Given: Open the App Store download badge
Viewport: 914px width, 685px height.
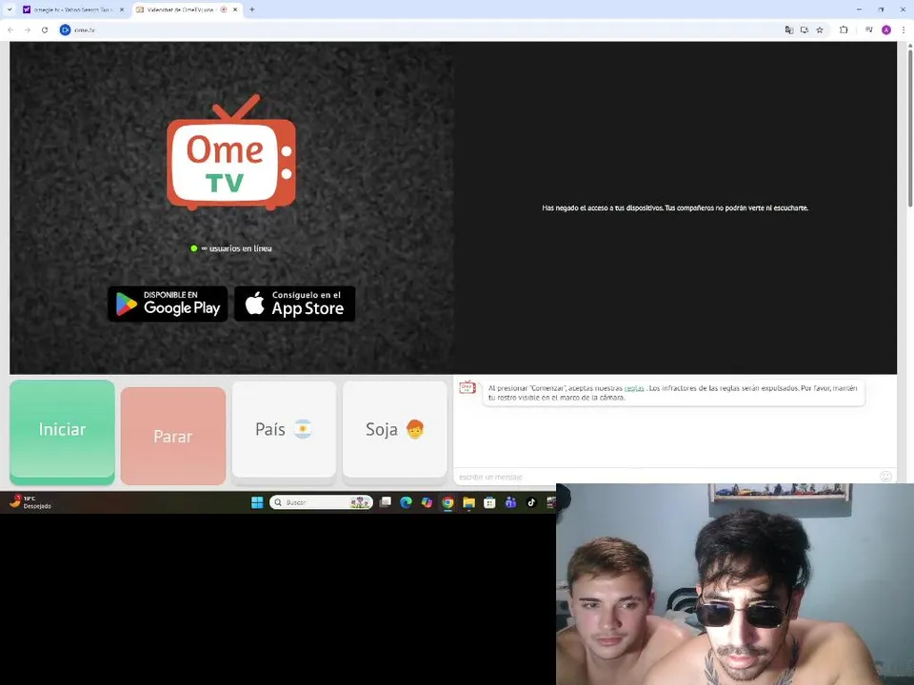Looking at the screenshot, I should [295, 303].
